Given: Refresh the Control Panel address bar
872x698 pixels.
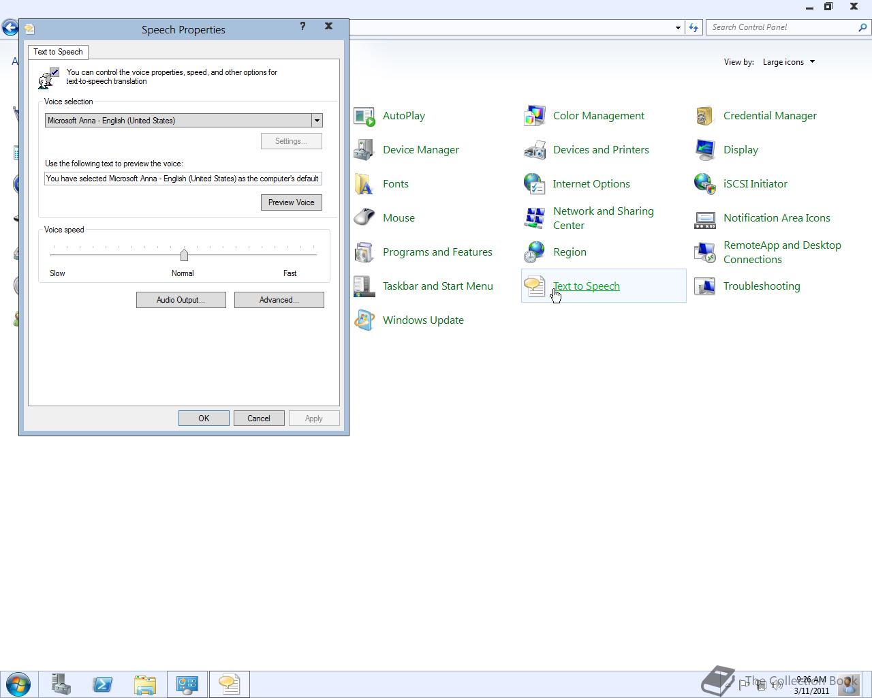Looking at the screenshot, I should [x=694, y=27].
